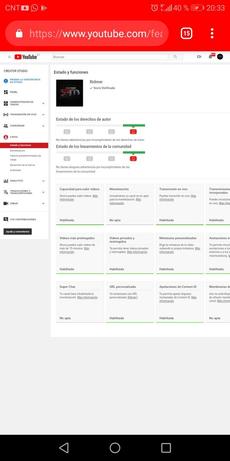Viewport: 230px width, 461px height.
Task: Click the Tus contribuciones icon
Action: tap(6, 219)
